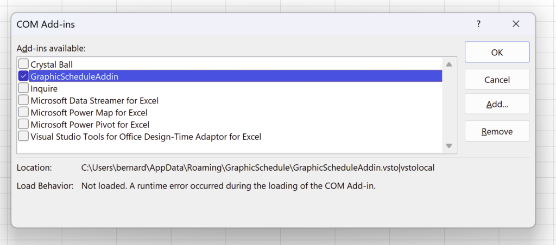
Task: Click the Cancel button
Action: (497, 80)
